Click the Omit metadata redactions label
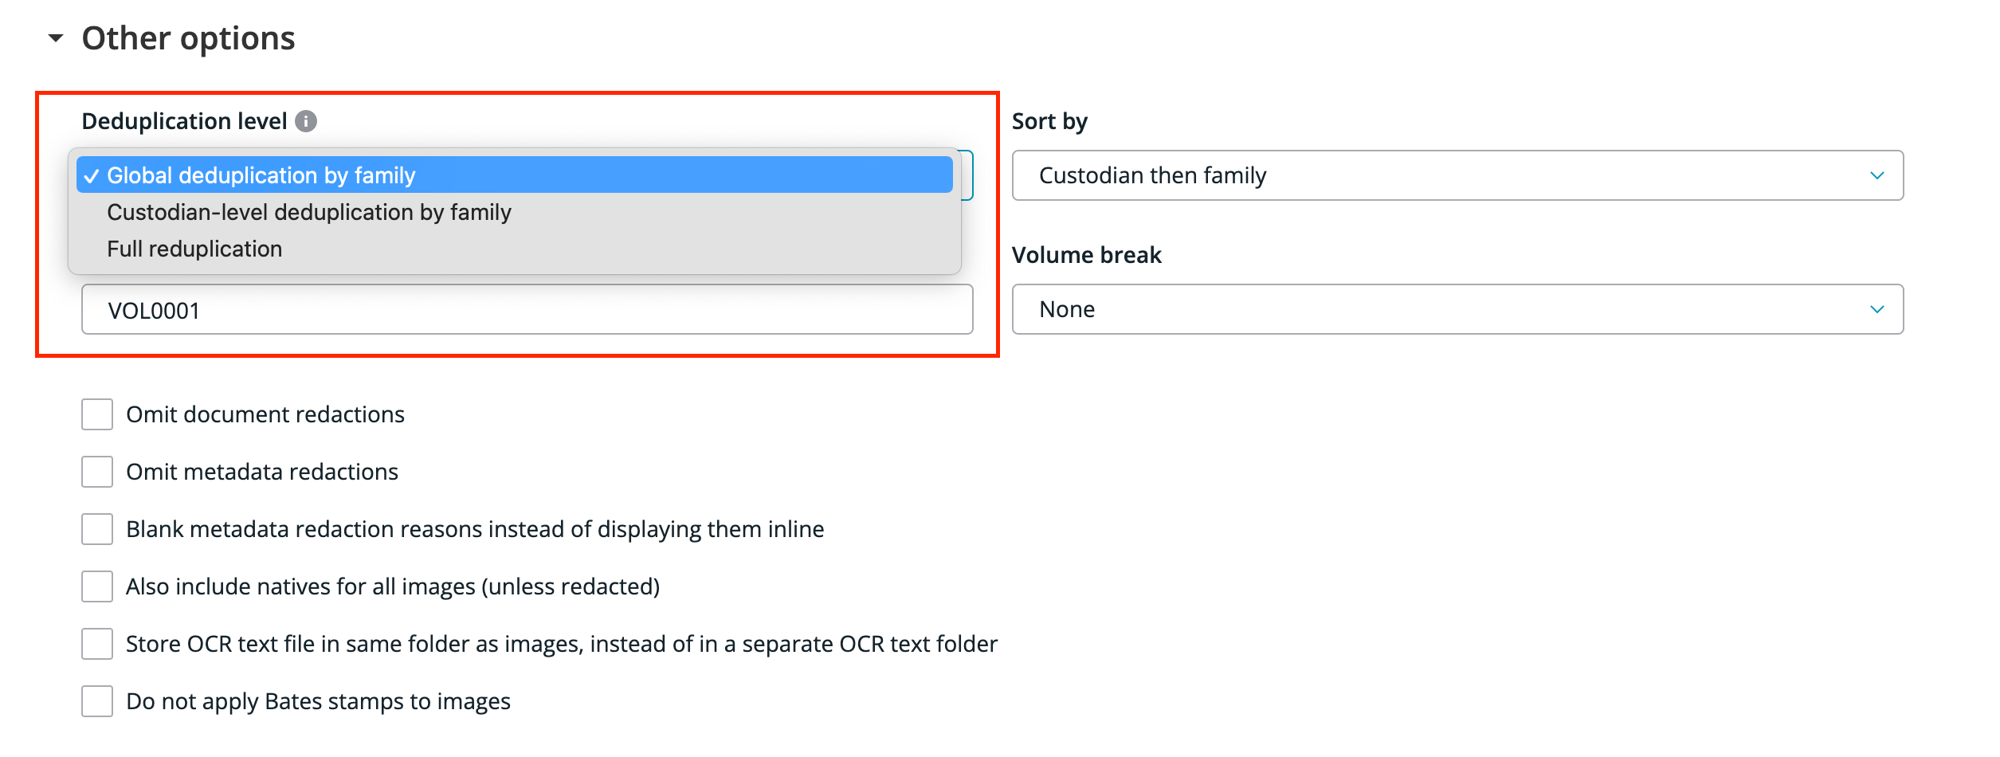The image size is (2000, 757). (x=262, y=472)
